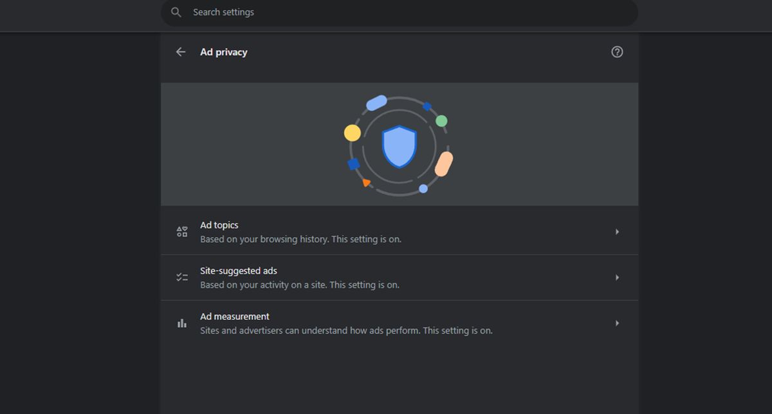Open the Ad measurement settings row
772x414 pixels.
click(399, 323)
